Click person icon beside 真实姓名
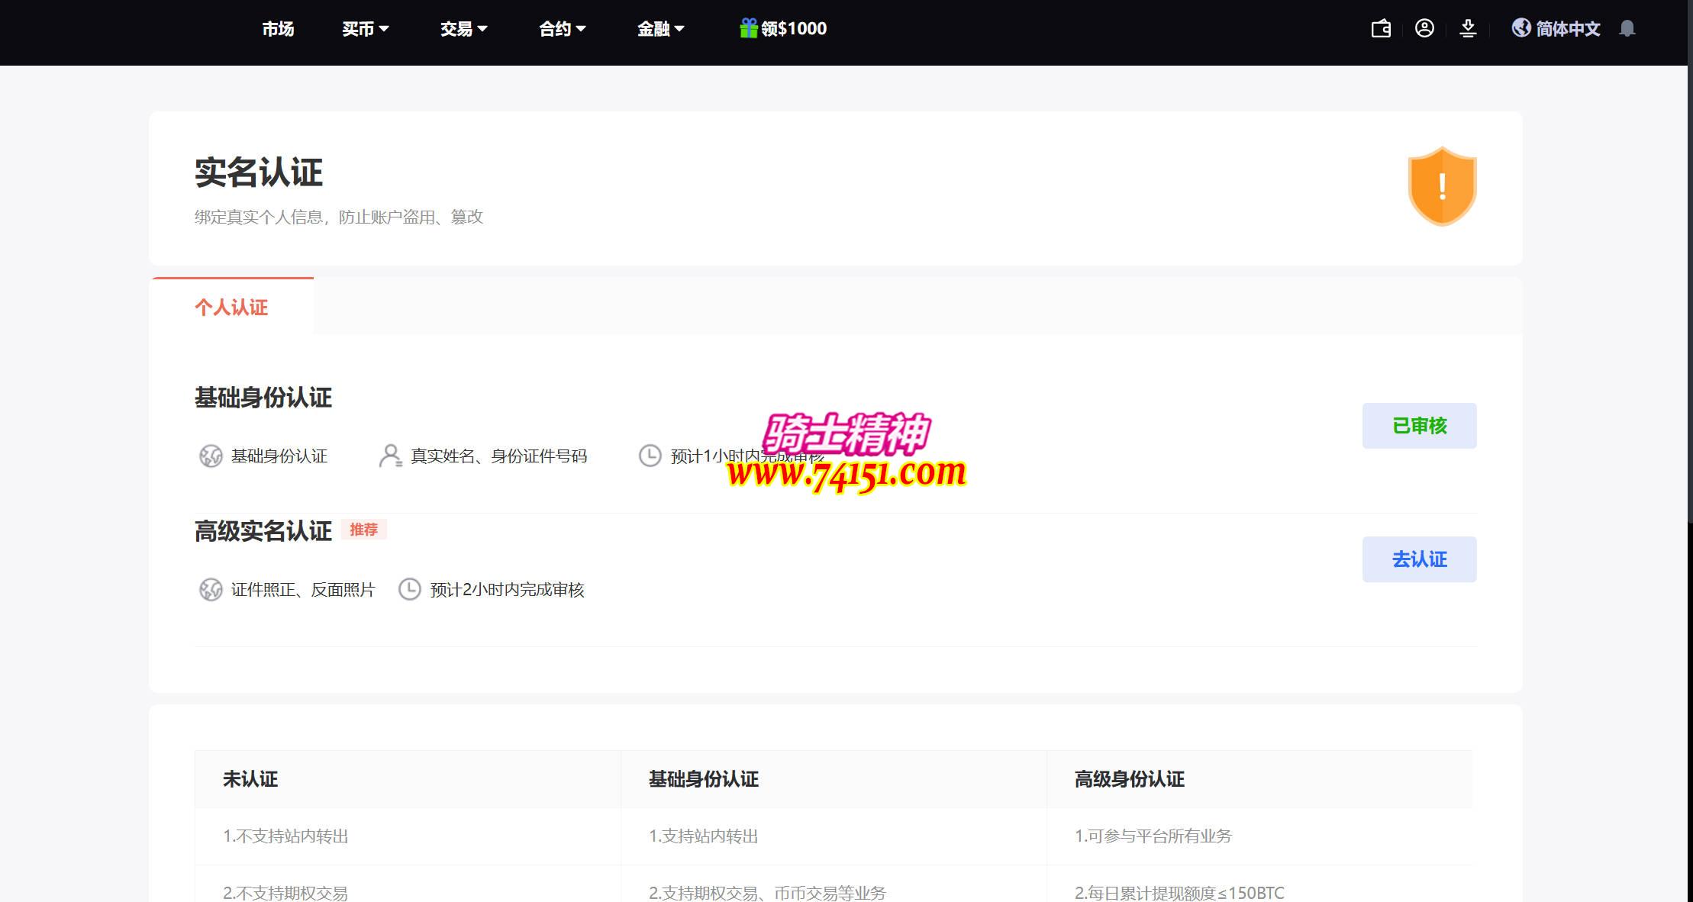Screen dimensions: 1693x902 click(x=390, y=456)
